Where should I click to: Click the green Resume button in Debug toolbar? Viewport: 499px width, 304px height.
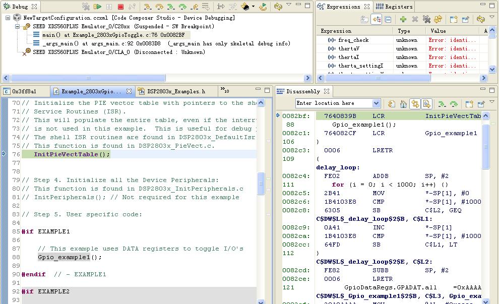(x=98, y=7)
